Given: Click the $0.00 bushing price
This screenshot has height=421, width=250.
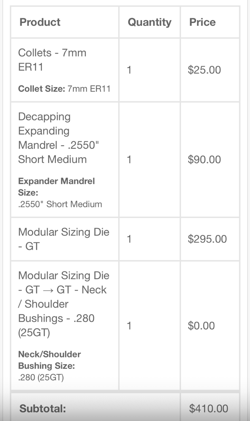Looking at the screenshot, I should pyautogui.click(x=201, y=326).
